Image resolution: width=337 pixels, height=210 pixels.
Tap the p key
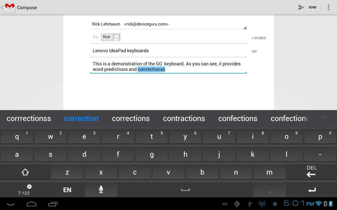(x=320, y=136)
